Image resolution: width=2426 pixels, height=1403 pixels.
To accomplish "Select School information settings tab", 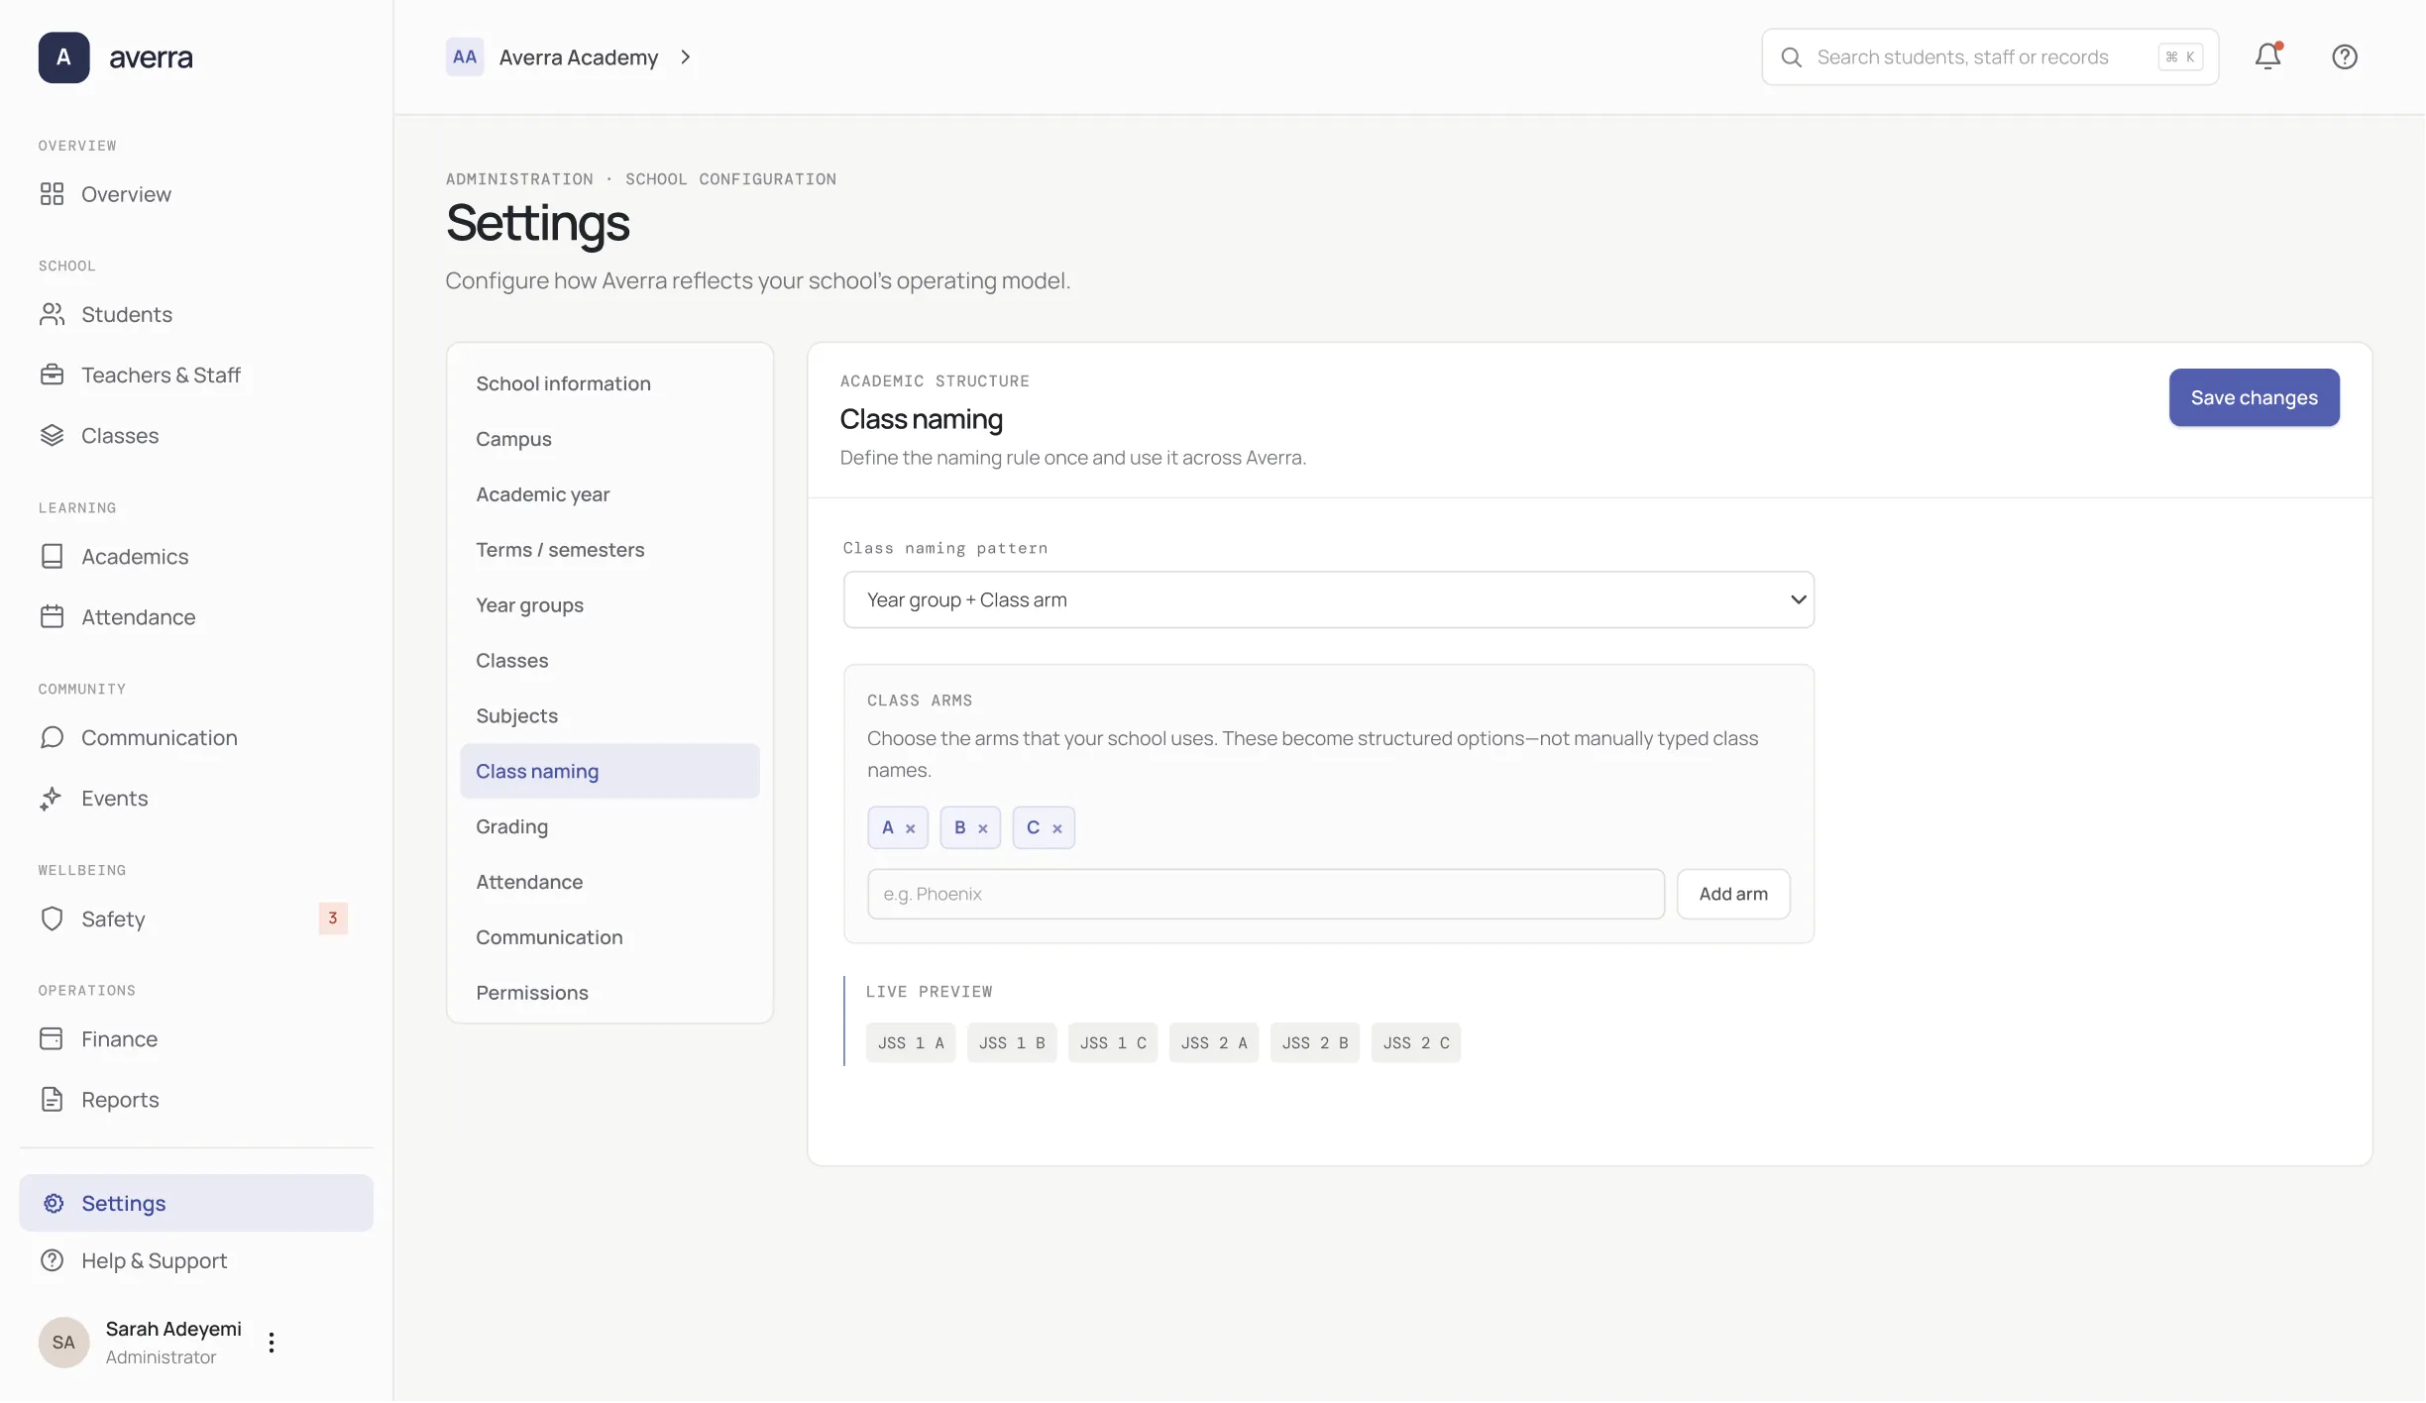I will 609,383.
